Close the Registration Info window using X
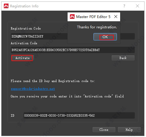146x137 pixels. point(137,6)
